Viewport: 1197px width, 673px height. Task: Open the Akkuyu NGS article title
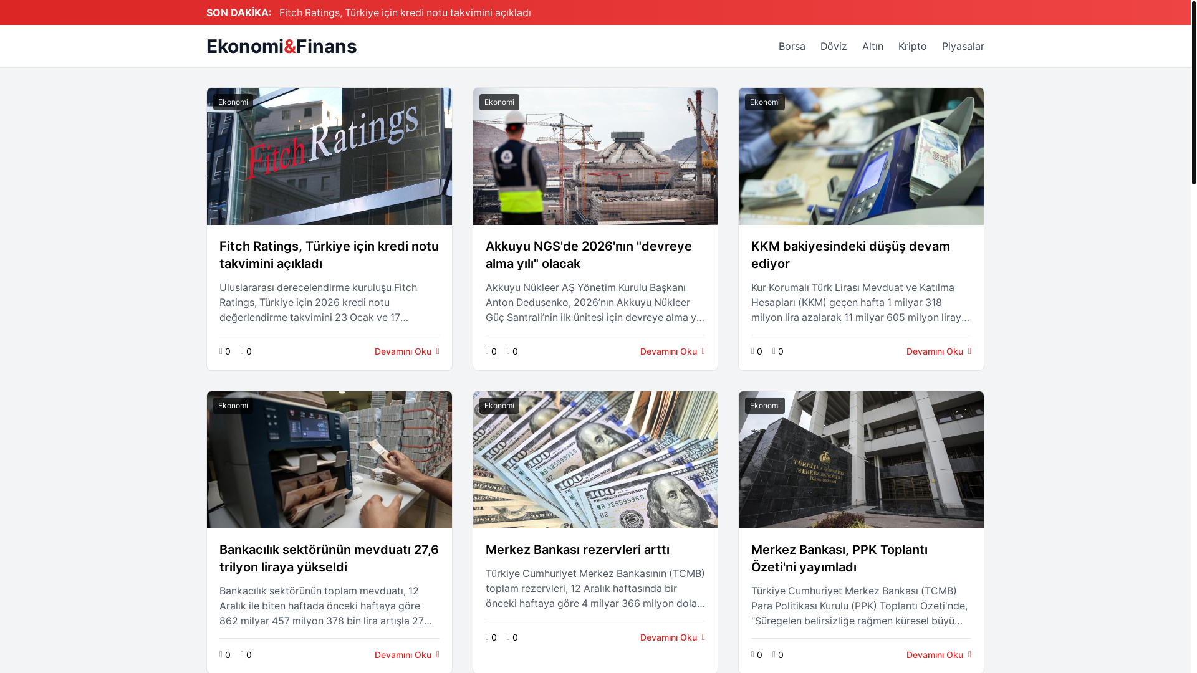point(589,255)
